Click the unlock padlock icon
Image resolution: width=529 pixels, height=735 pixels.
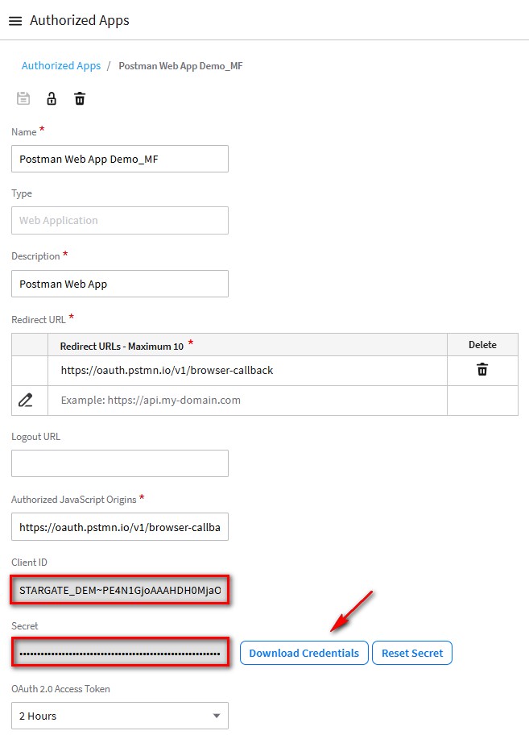[x=52, y=98]
